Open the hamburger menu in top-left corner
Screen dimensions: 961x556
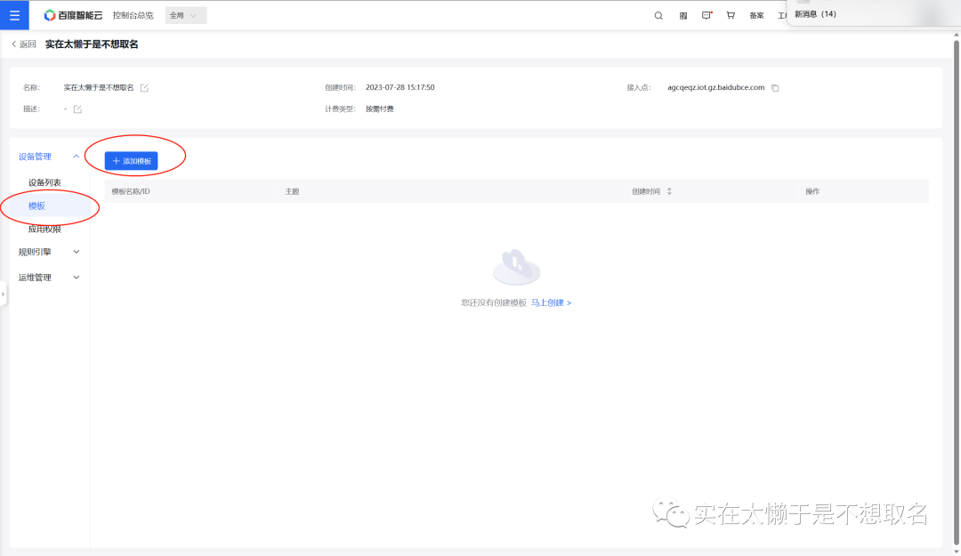click(14, 15)
